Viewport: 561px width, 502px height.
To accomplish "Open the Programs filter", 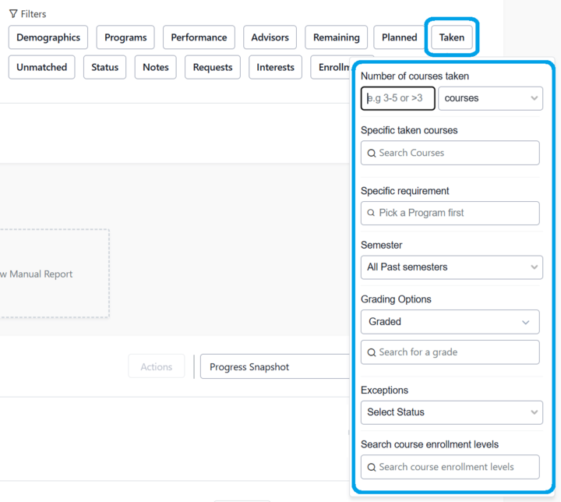I will [125, 37].
